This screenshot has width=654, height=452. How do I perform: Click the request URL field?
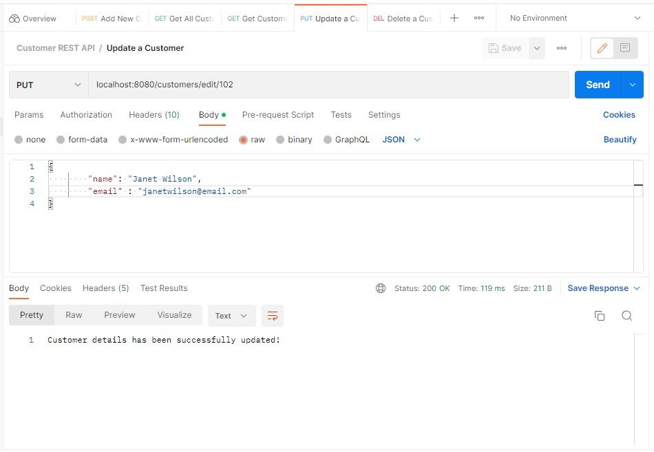click(275, 84)
